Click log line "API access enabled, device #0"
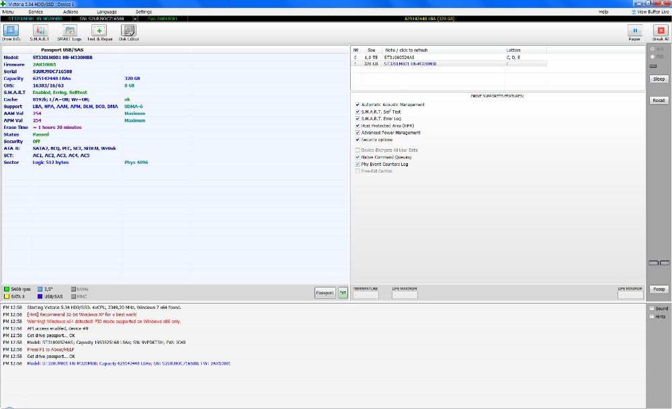The width and height of the screenshot is (672, 409). tap(57, 328)
